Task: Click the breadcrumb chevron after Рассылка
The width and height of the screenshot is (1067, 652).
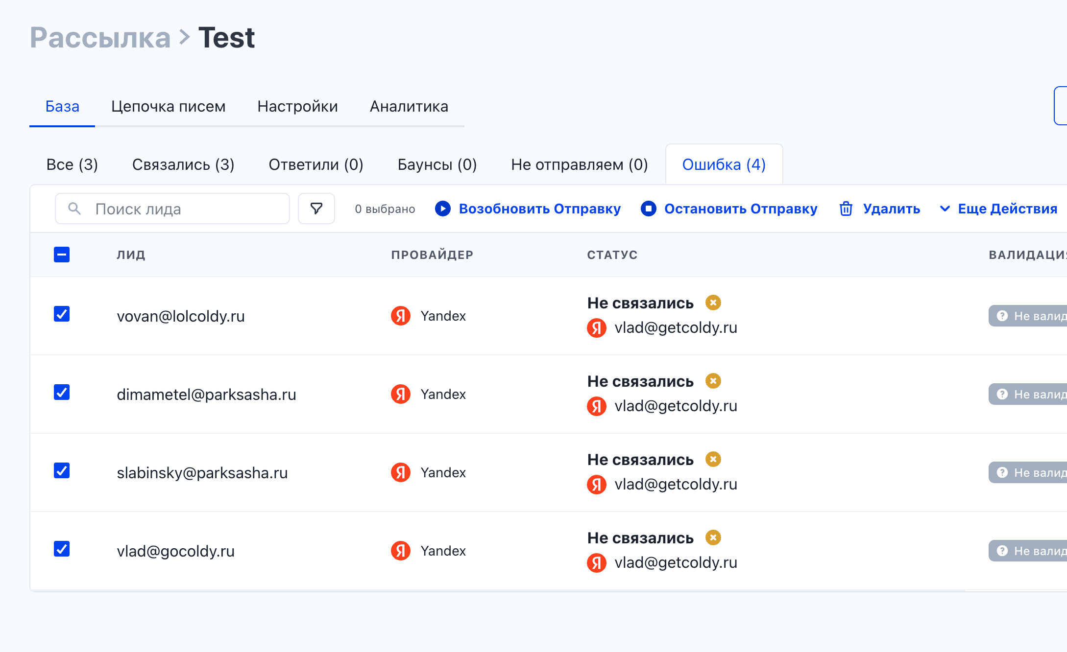Action: [185, 37]
